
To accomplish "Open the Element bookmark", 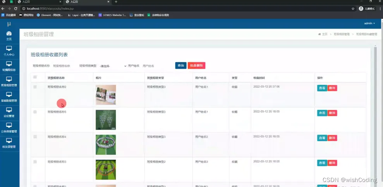I will pyautogui.click(x=50, y=15).
